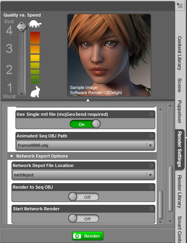Click outer scrollbar up arrow
The height and width of the screenshot is (243, 187).
[170, 106]
